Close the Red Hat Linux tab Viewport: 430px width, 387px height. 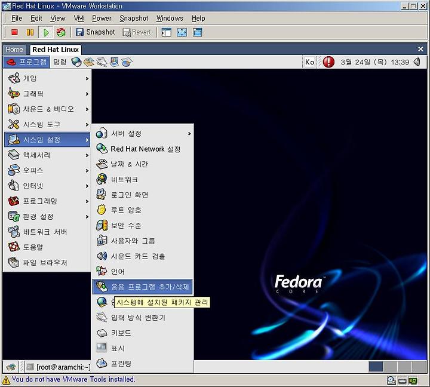click(420, 49)
